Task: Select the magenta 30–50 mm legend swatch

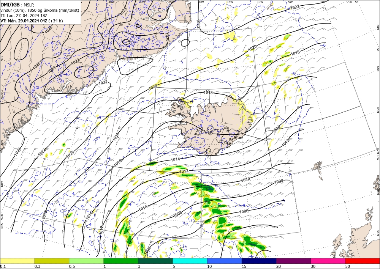Action: click(x=328, y=261)
